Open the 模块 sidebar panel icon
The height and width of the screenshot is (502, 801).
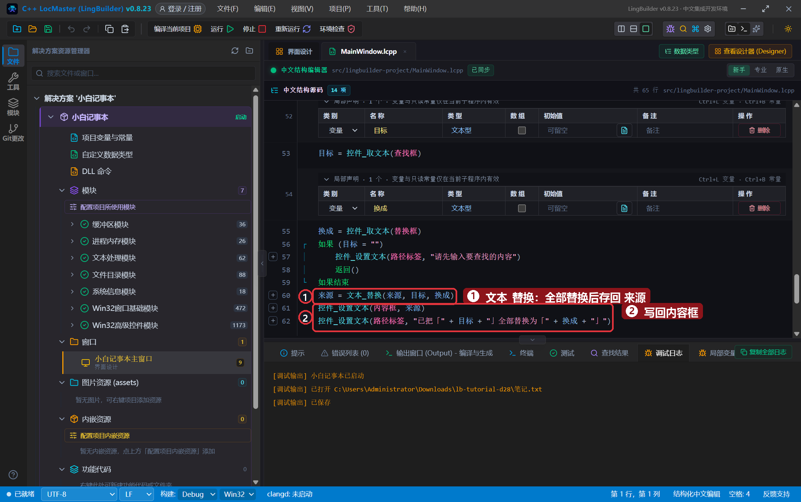point(13,107)
